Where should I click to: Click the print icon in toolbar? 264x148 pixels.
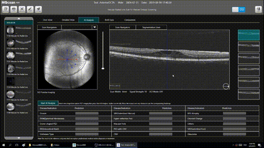pyautogui.click(x=14, y=9)
